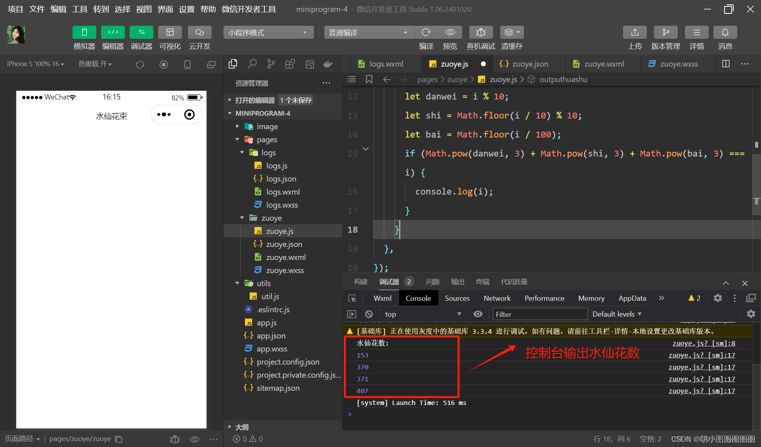Open the Network tab in devtools
This screenshot has width=761, height=447.
[x=497, y=298]
